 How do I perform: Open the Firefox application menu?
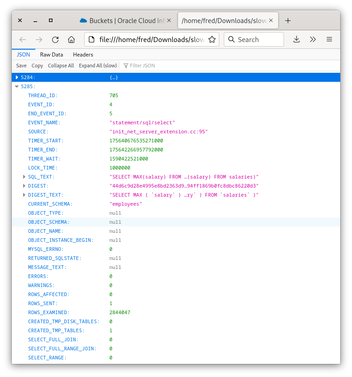[x=329, y=39]
